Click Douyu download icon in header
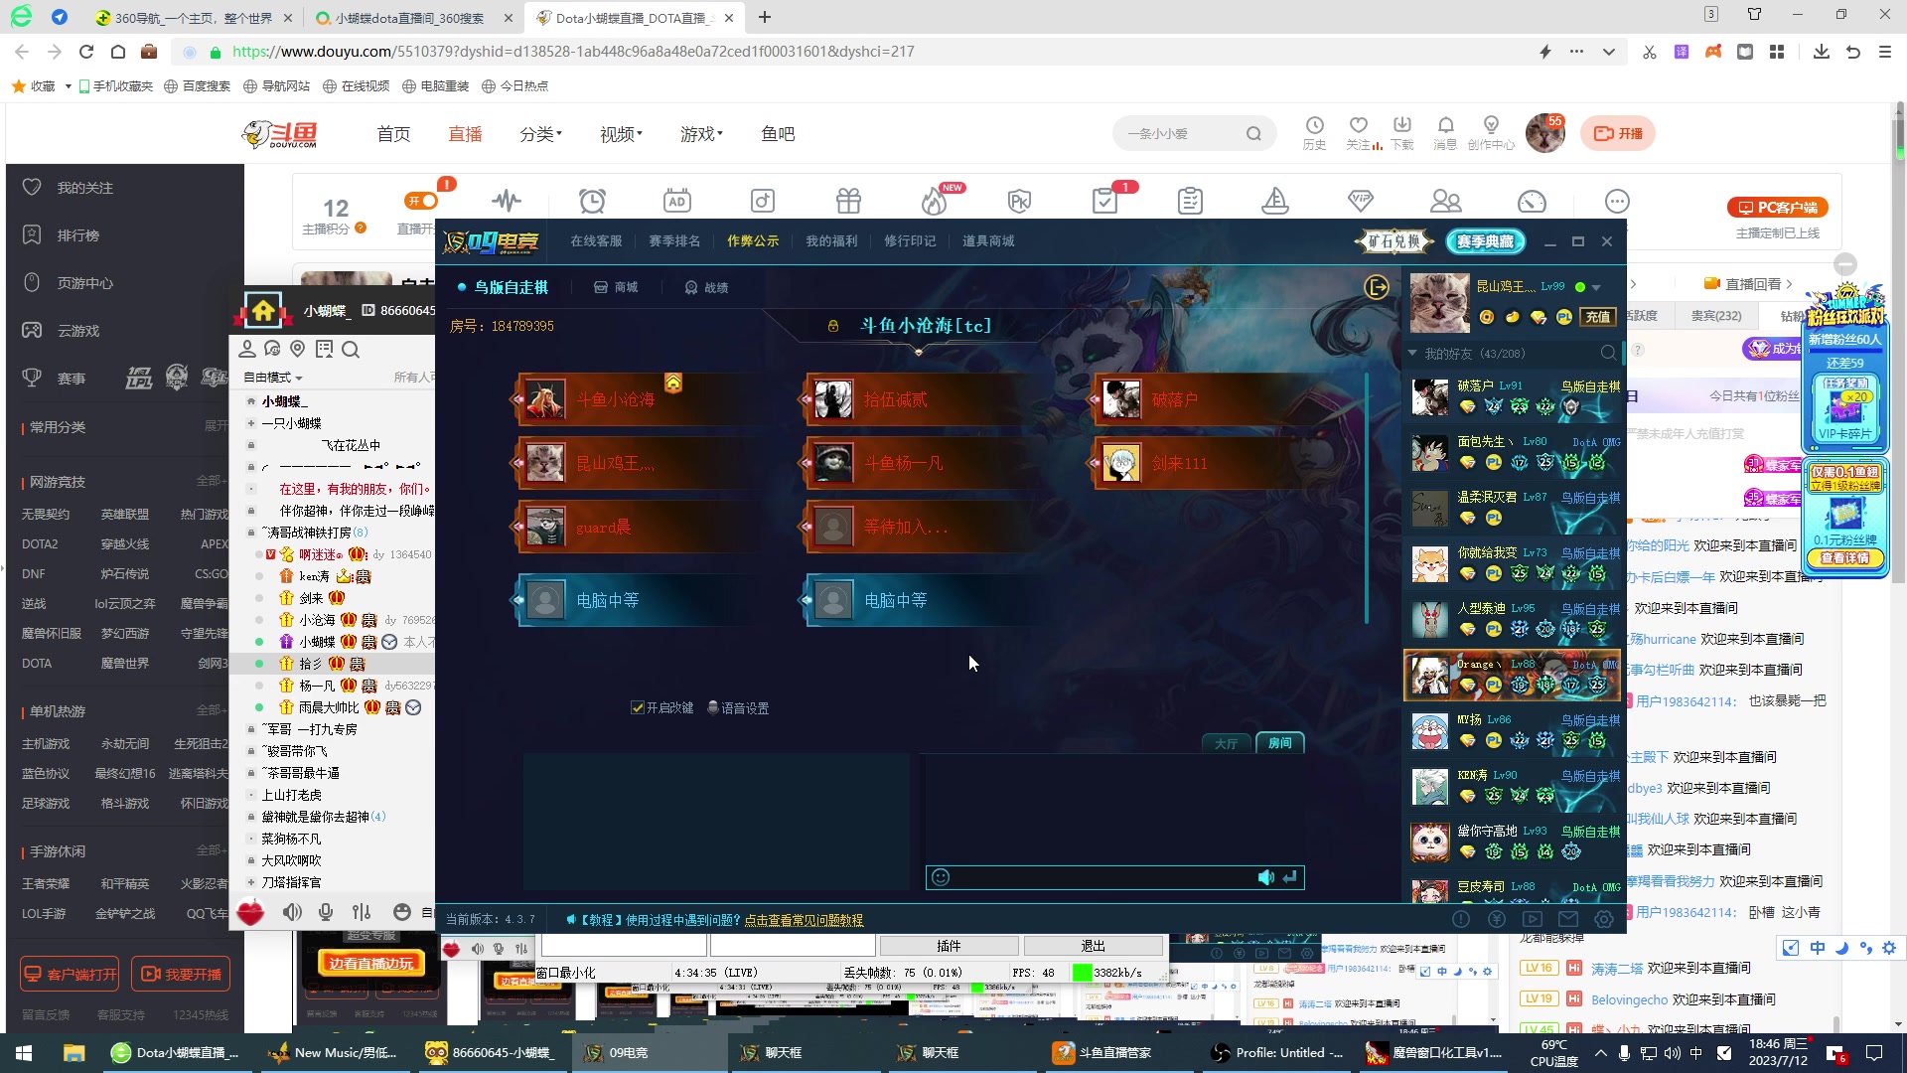This screenshot has width=1907, height=1073. point(1401,125)
